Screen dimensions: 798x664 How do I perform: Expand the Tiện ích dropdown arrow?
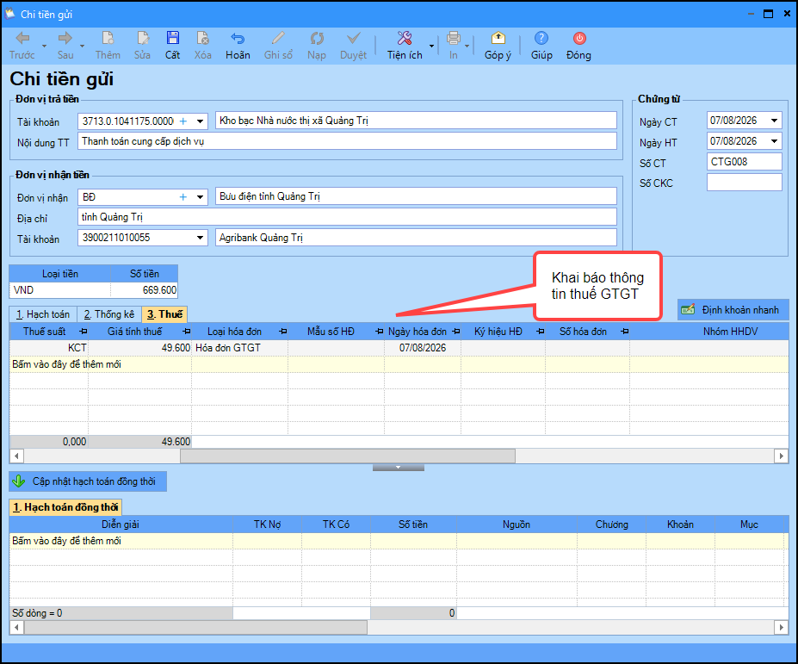tap(431, 46)
